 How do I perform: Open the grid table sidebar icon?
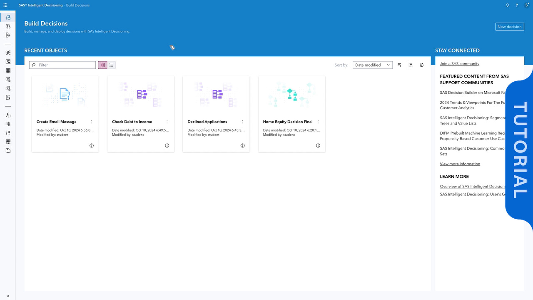click(x=8, y=71)
